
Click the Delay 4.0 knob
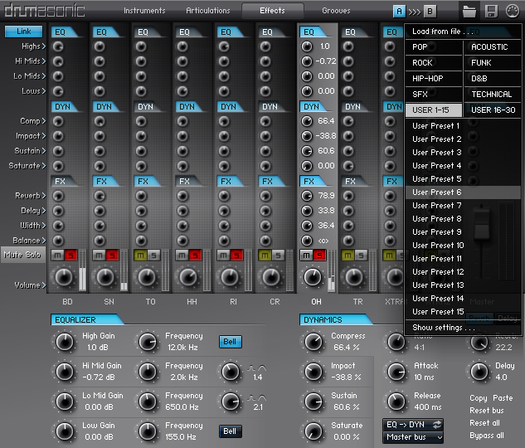[479, 372]
